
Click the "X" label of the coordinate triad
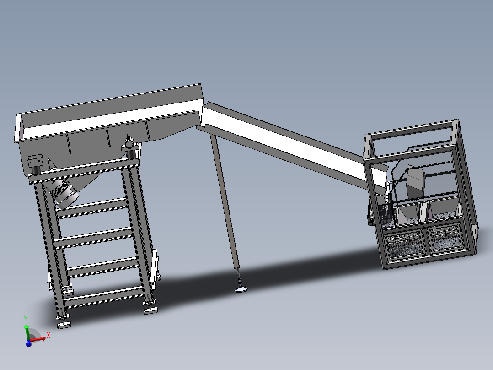[x=48, y=336]
